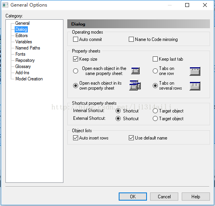The height and width of the screenshot is (206, 215).
Task: Confirm with the OK button
Action: (x=133, y=197)
